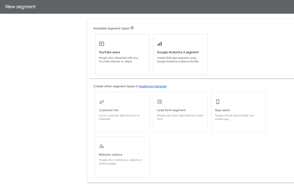294x196 pixels.
Task: Select the Customer list card title
Action: click(109, 110)
